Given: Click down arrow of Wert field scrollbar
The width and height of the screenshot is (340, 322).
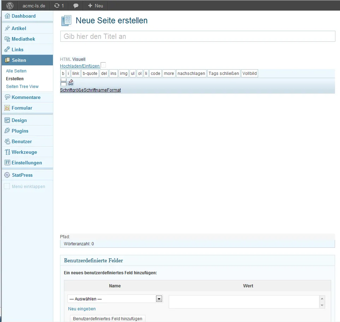Looking at the screenshot, I should (x=322, y=305).
